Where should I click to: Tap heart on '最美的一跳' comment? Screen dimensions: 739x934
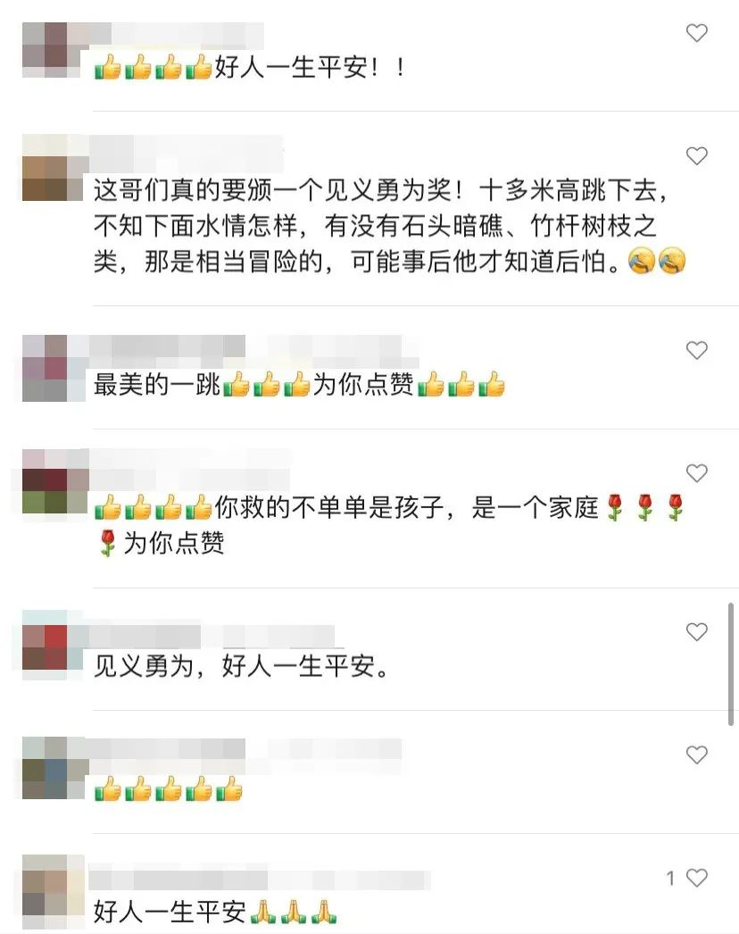click(697, 350)
